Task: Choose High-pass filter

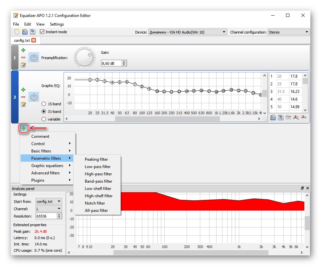Action: (97, 174)
